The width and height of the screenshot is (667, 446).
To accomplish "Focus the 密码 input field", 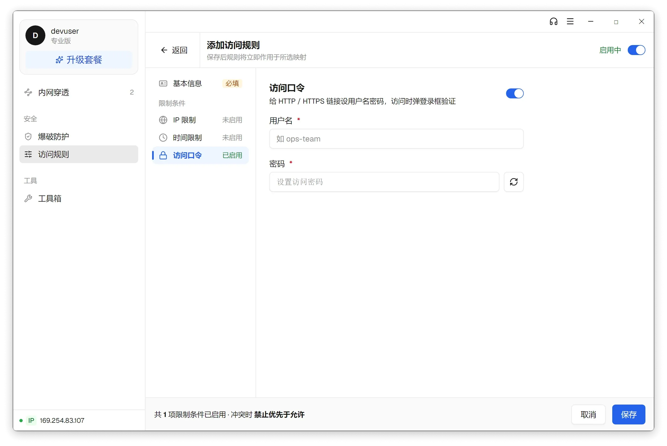I will [384, 182].
